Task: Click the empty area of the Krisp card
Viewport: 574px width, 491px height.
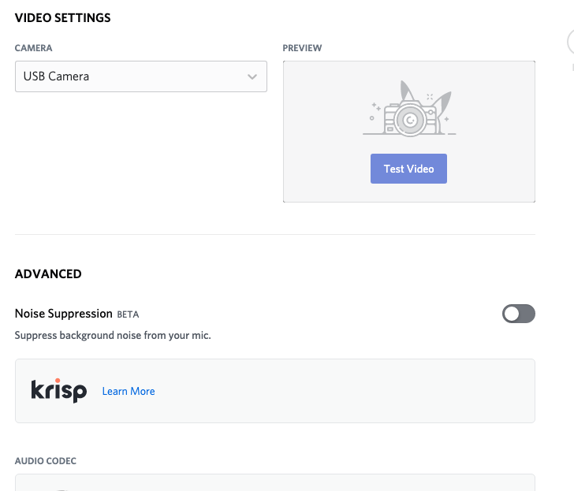Action: pyautogui.click(x=344, y=391)
